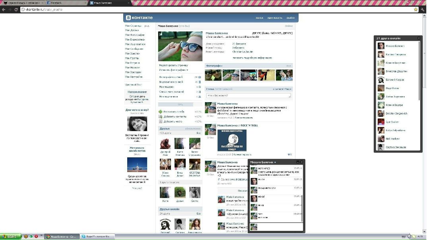Click the heart like icon under meme post
Viewport: 427px width, 240px height.
tap(289, 155)
